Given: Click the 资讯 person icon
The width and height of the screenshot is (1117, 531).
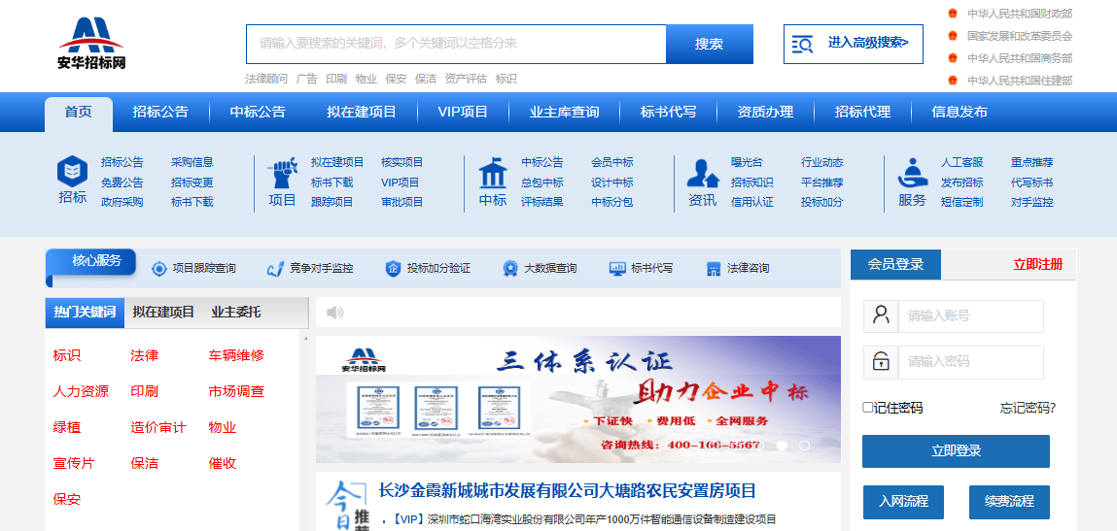Looking at the screenshot, I should (x=702, y=173).
